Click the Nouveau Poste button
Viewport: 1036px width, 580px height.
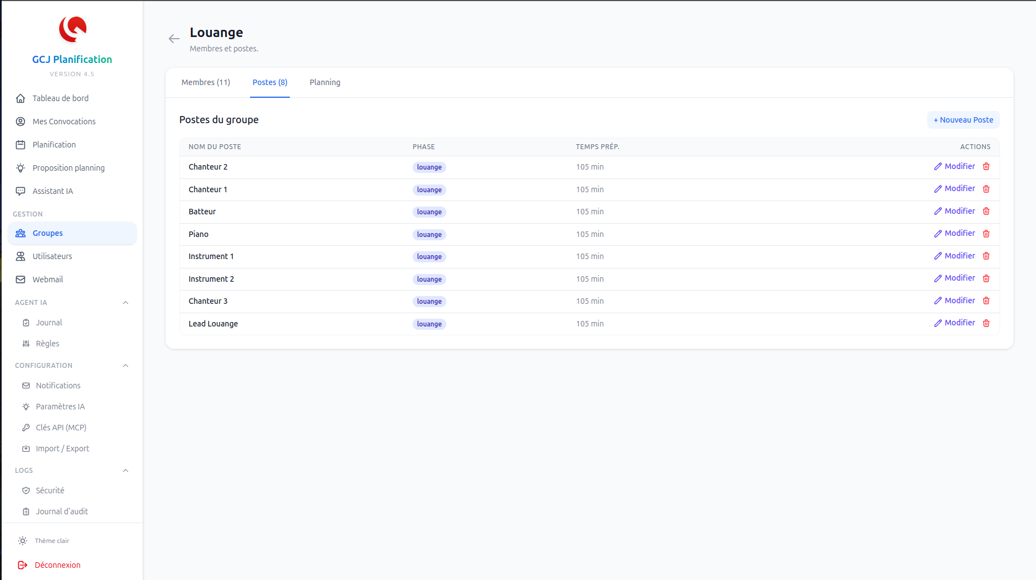pos(963,120)
